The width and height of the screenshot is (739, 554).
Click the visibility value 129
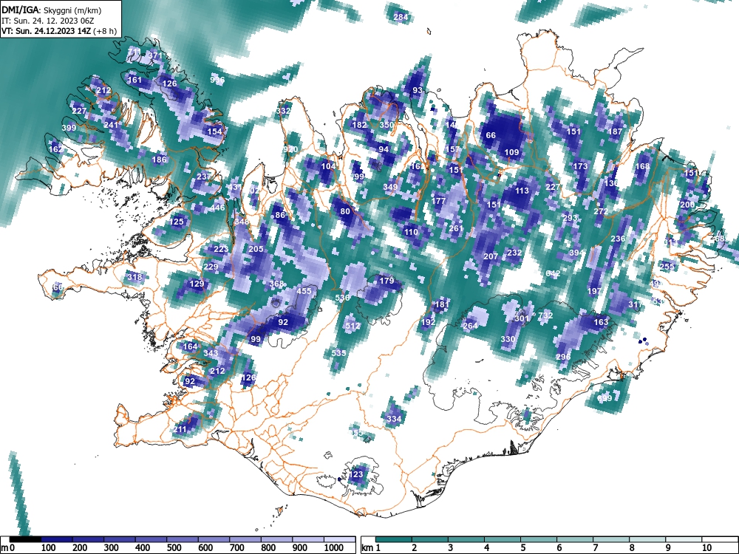(197, 284)
